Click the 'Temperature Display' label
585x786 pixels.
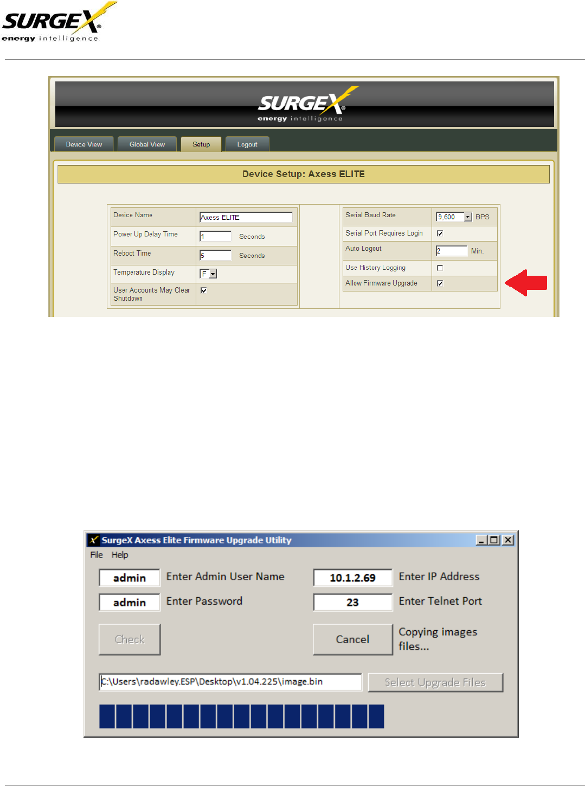pos(144,272)
